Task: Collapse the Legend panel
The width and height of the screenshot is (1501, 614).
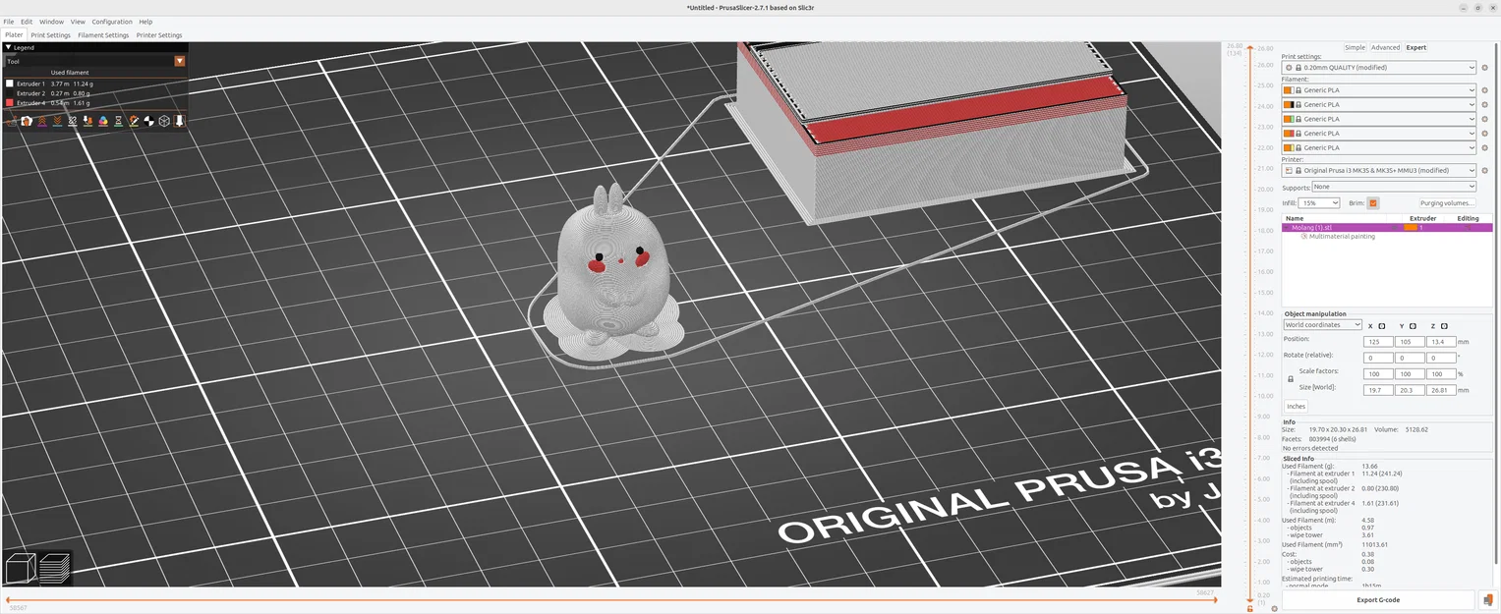Action: pos(9,47)
